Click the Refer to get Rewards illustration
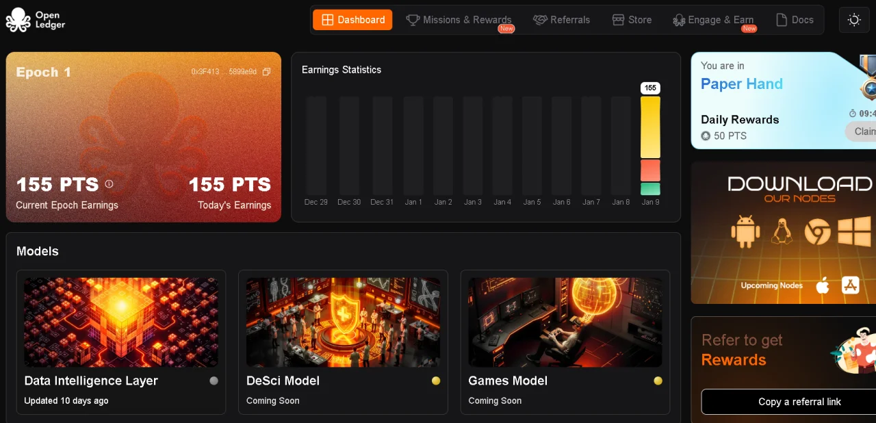The image size is (876, 423). pyautogui.click(x=854, y=350)
